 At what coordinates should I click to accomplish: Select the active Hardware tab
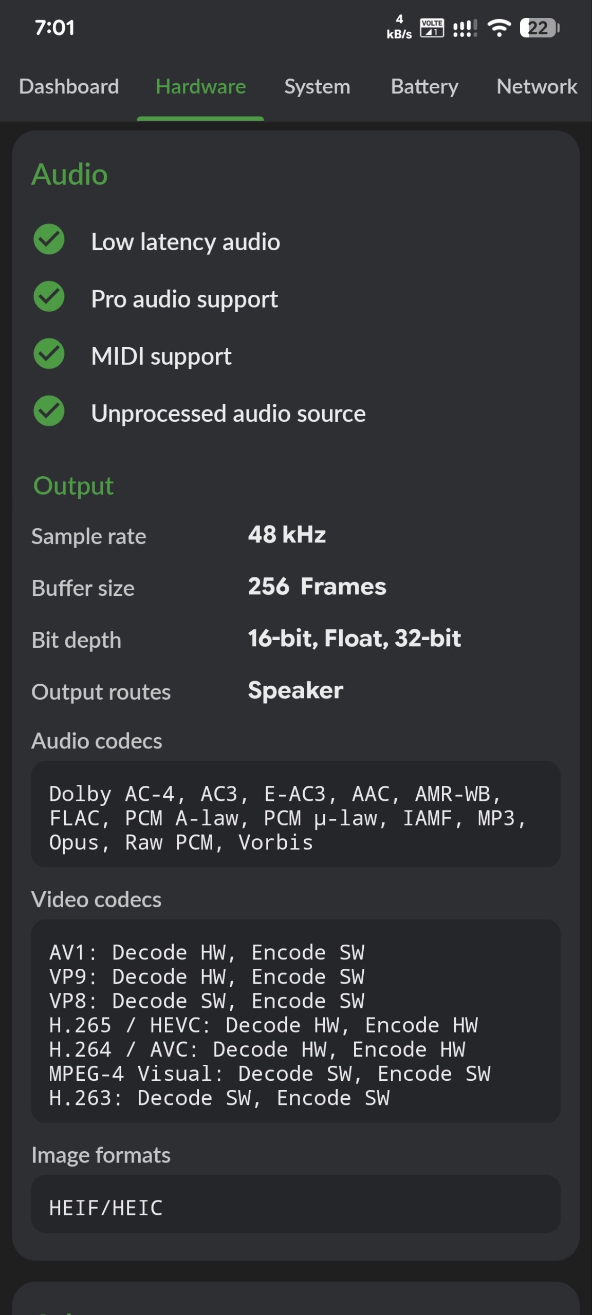coord(200,86)
